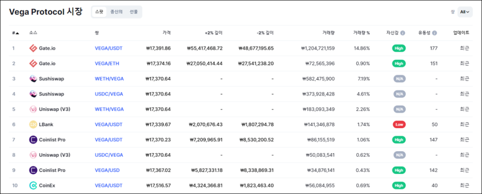Click the CoinEx exchange logo
Viewport: 482px width, 194px height.
pos(33,186)
